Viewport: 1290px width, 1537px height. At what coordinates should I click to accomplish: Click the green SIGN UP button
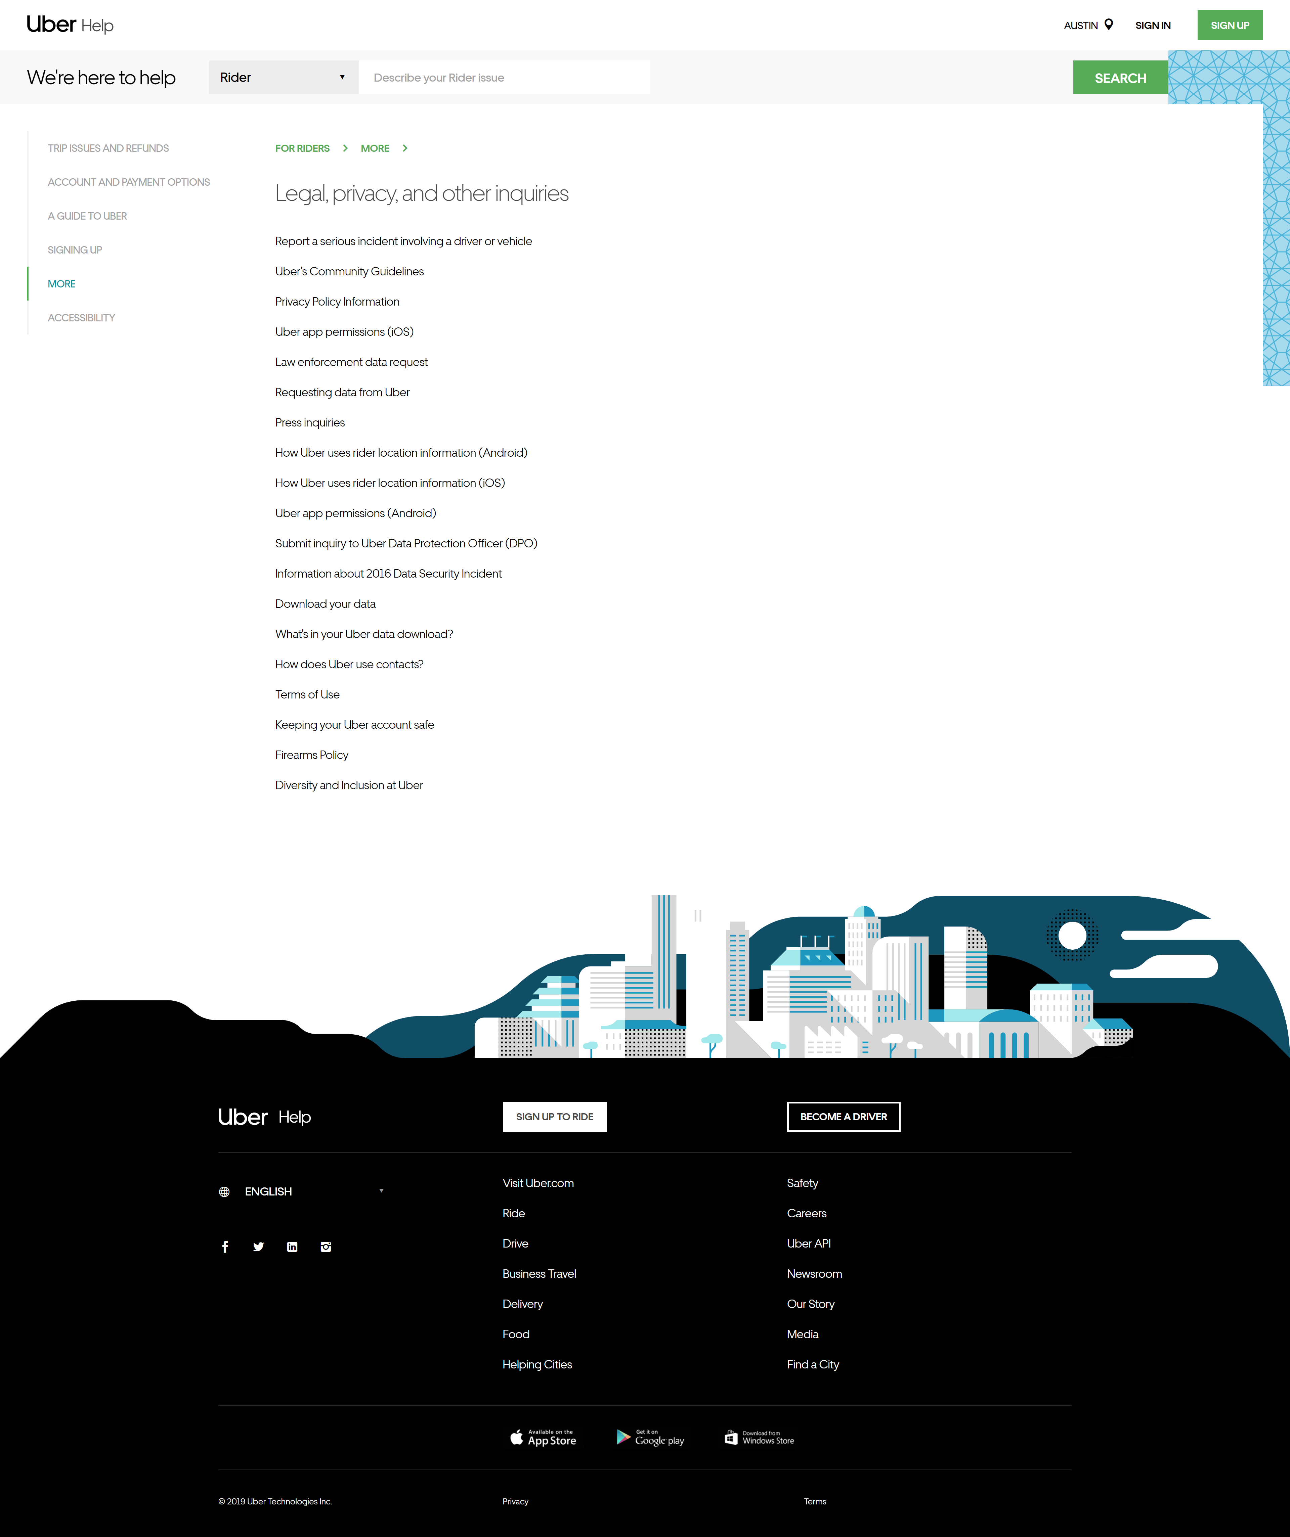point(1230,26)
